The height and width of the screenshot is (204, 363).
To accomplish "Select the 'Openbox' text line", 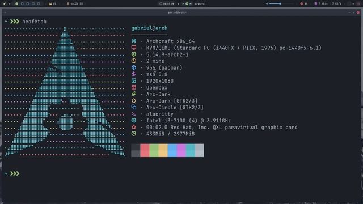I will pos(157,88).
